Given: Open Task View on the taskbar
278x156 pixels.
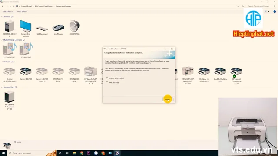Looking at the screenshot, I should coord(67,153).
